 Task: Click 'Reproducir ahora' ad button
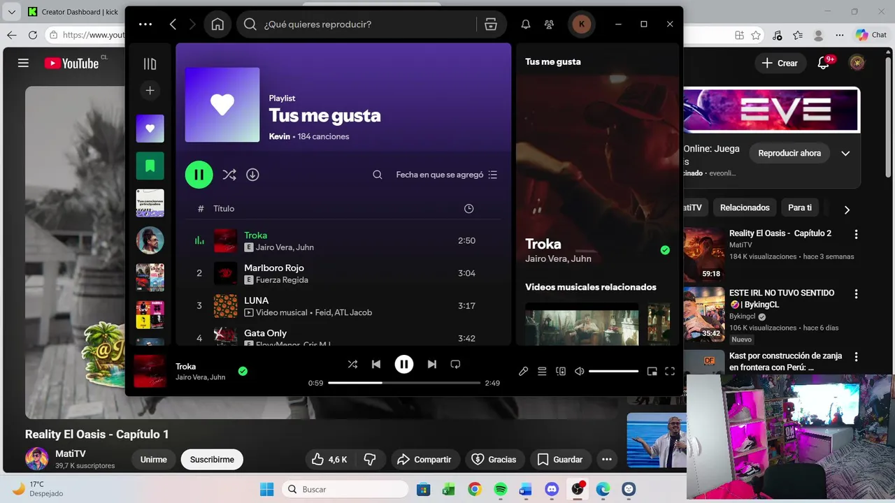(789, 153)
